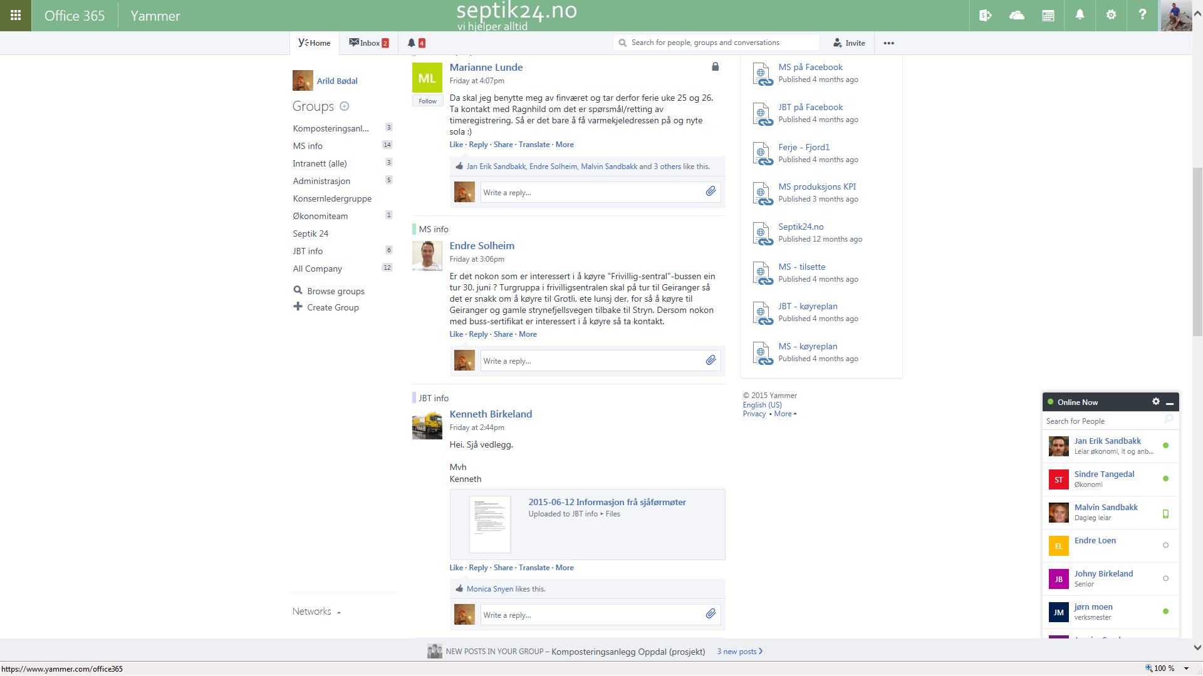Screen dimensions: 1203x676
Task: Toggle Follow on Marianne Lunde post
Action: (x=427, y=101)
